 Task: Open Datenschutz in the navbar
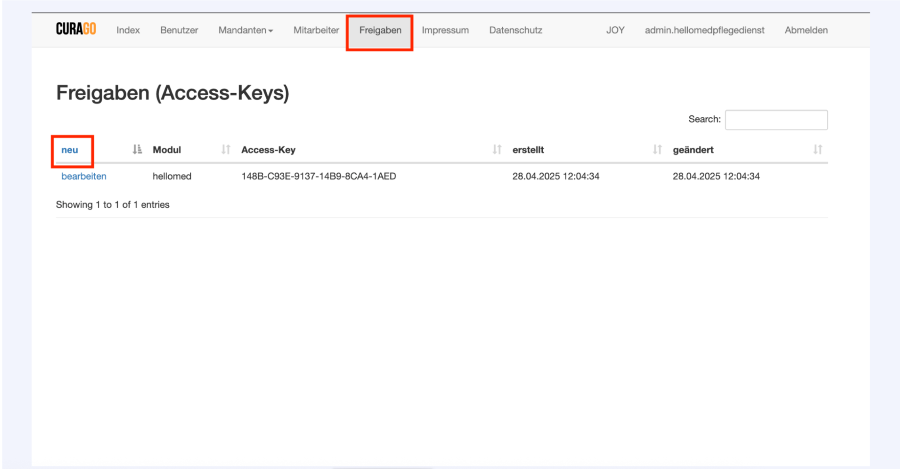click(515, 30)
